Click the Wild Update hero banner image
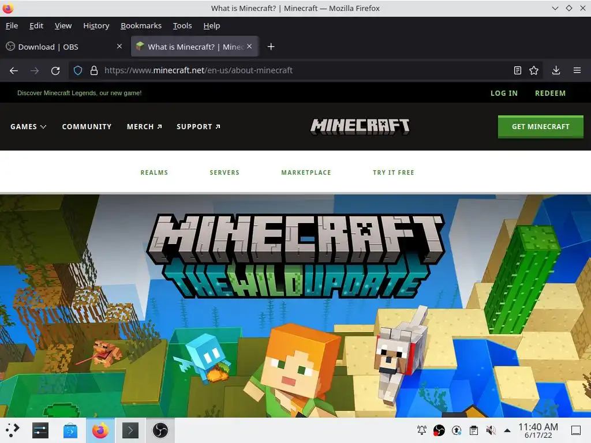591x443 pixels. click(295, 306)
